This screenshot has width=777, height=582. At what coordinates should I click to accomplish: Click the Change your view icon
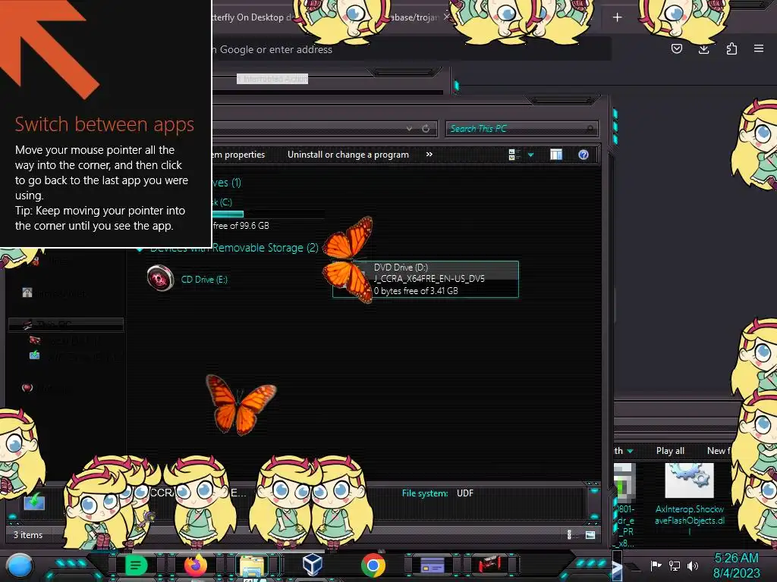coord(514,155)
